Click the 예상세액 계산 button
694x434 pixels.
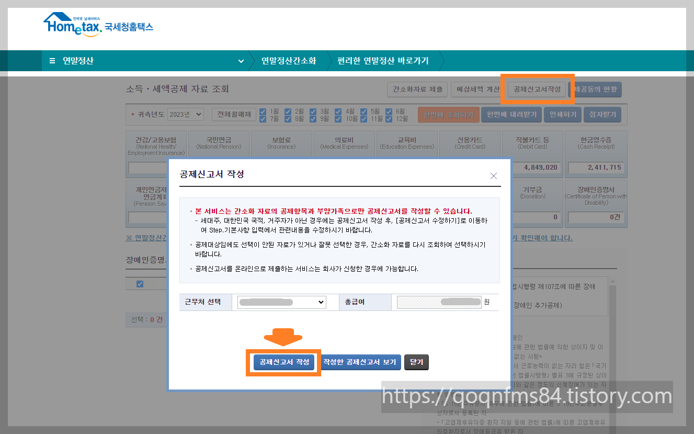[x=478, y=90]
